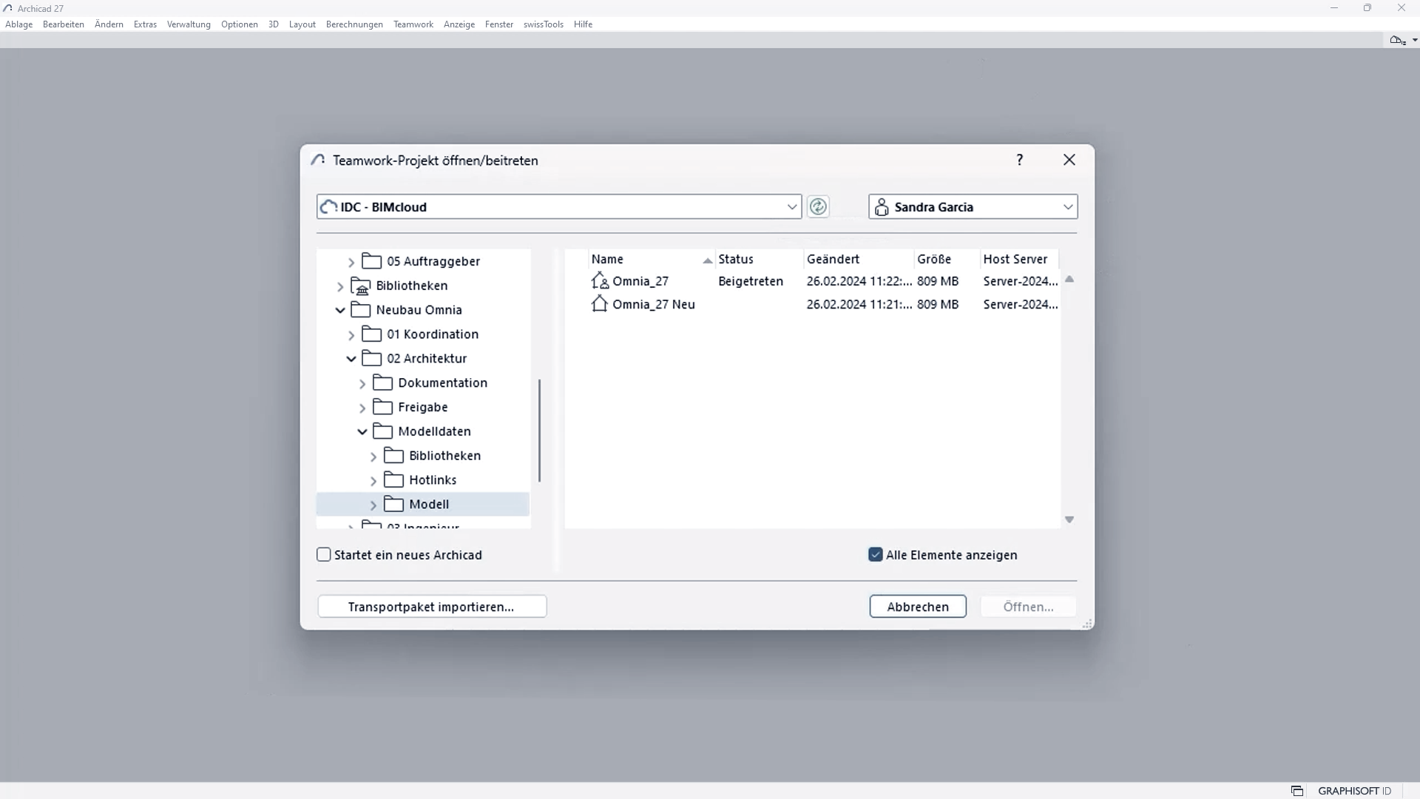
Task: Open the IDC - BIMcloud server dropdown
Action: [x=792, y=207]
